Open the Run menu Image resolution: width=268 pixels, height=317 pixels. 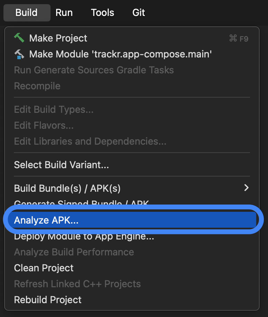click(64, 13)
